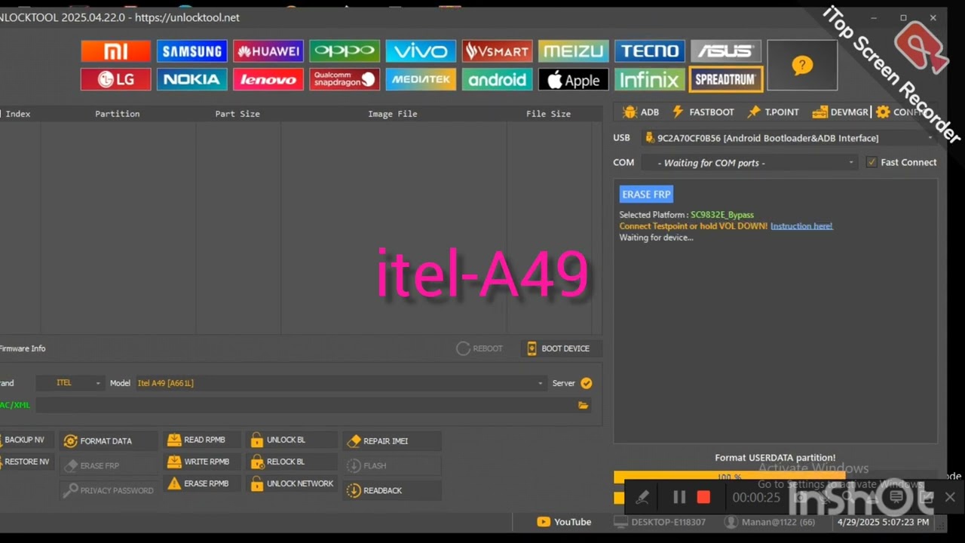Open the DEVMGR tab
965x543 pixels.
(840, 112)
